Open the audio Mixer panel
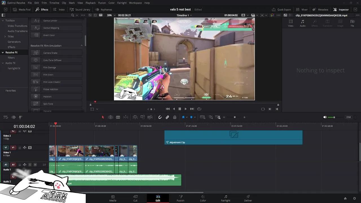This screenshot has width=361, height=203. 301,10
